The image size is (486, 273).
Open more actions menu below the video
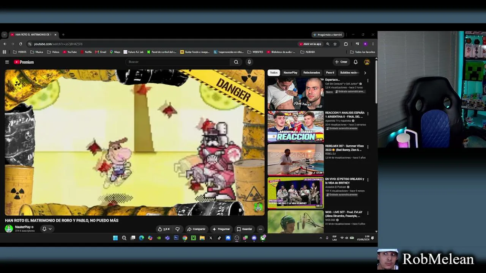pos(260,229)
